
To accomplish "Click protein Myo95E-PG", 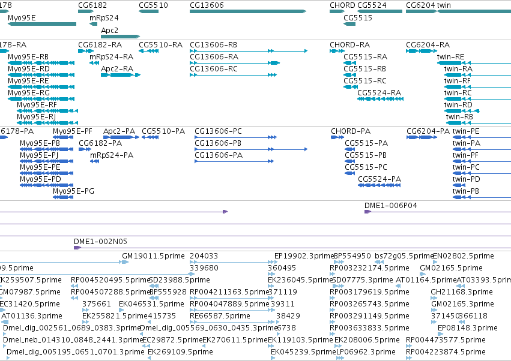I will pos(73,191).
